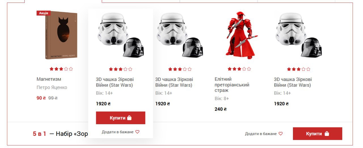This screenshot has height=148, width=363.
Task: Open the Магнетизм product title
Action: (49, 79)
